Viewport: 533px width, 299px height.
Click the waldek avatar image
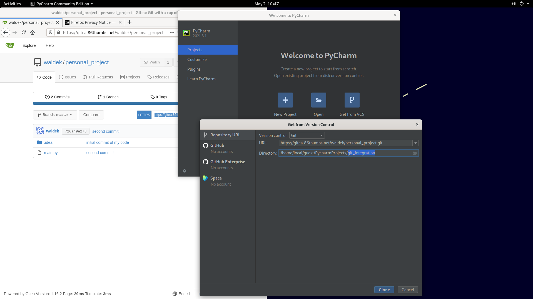click(x=40, y=131)
